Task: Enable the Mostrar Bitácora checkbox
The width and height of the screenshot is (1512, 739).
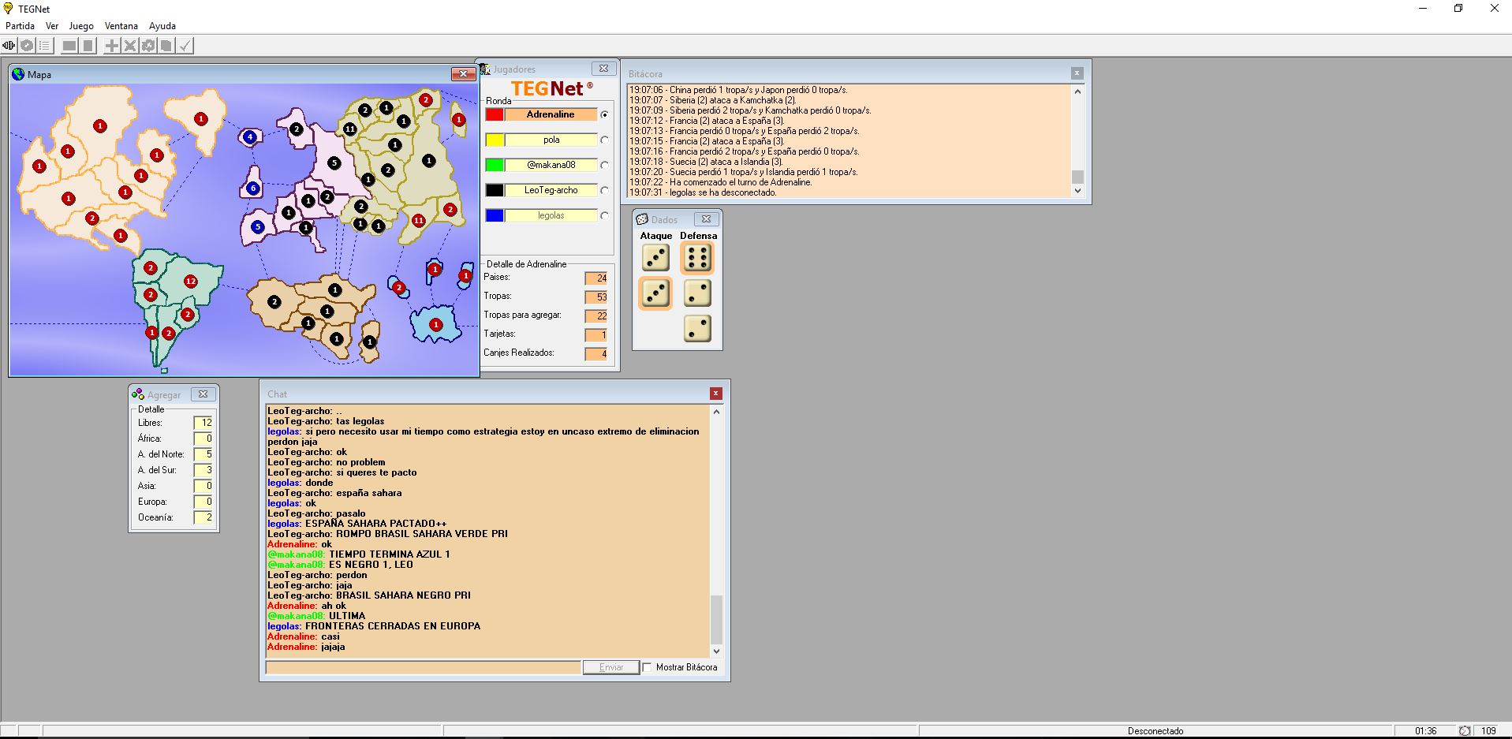Action: [x=648, y=667]
